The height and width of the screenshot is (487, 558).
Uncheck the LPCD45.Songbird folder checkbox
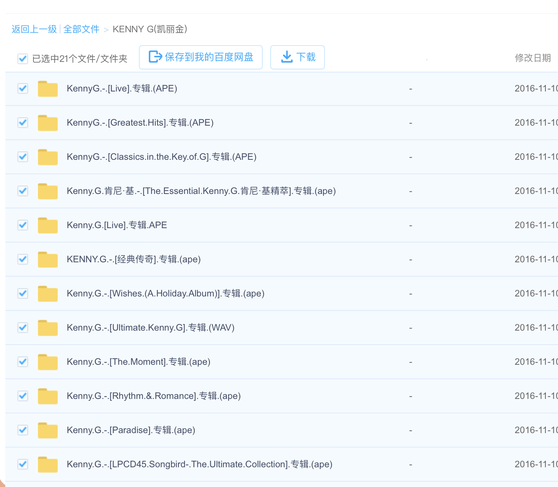tap(23, 464)
